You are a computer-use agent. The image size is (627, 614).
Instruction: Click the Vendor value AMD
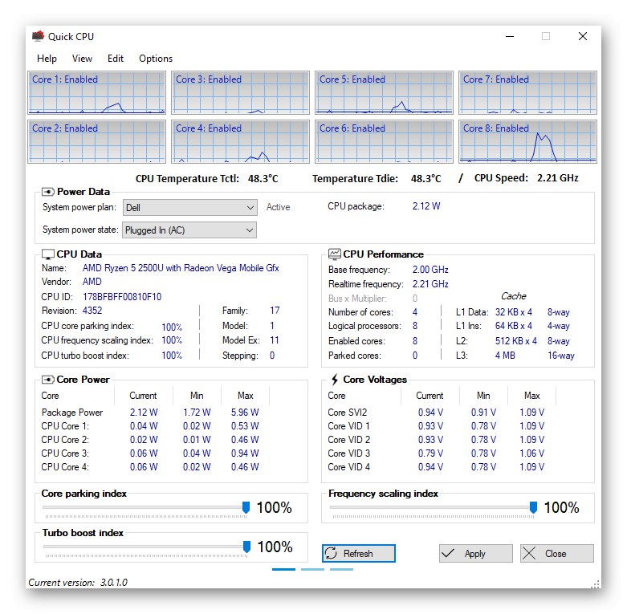(x=92, y=282)
